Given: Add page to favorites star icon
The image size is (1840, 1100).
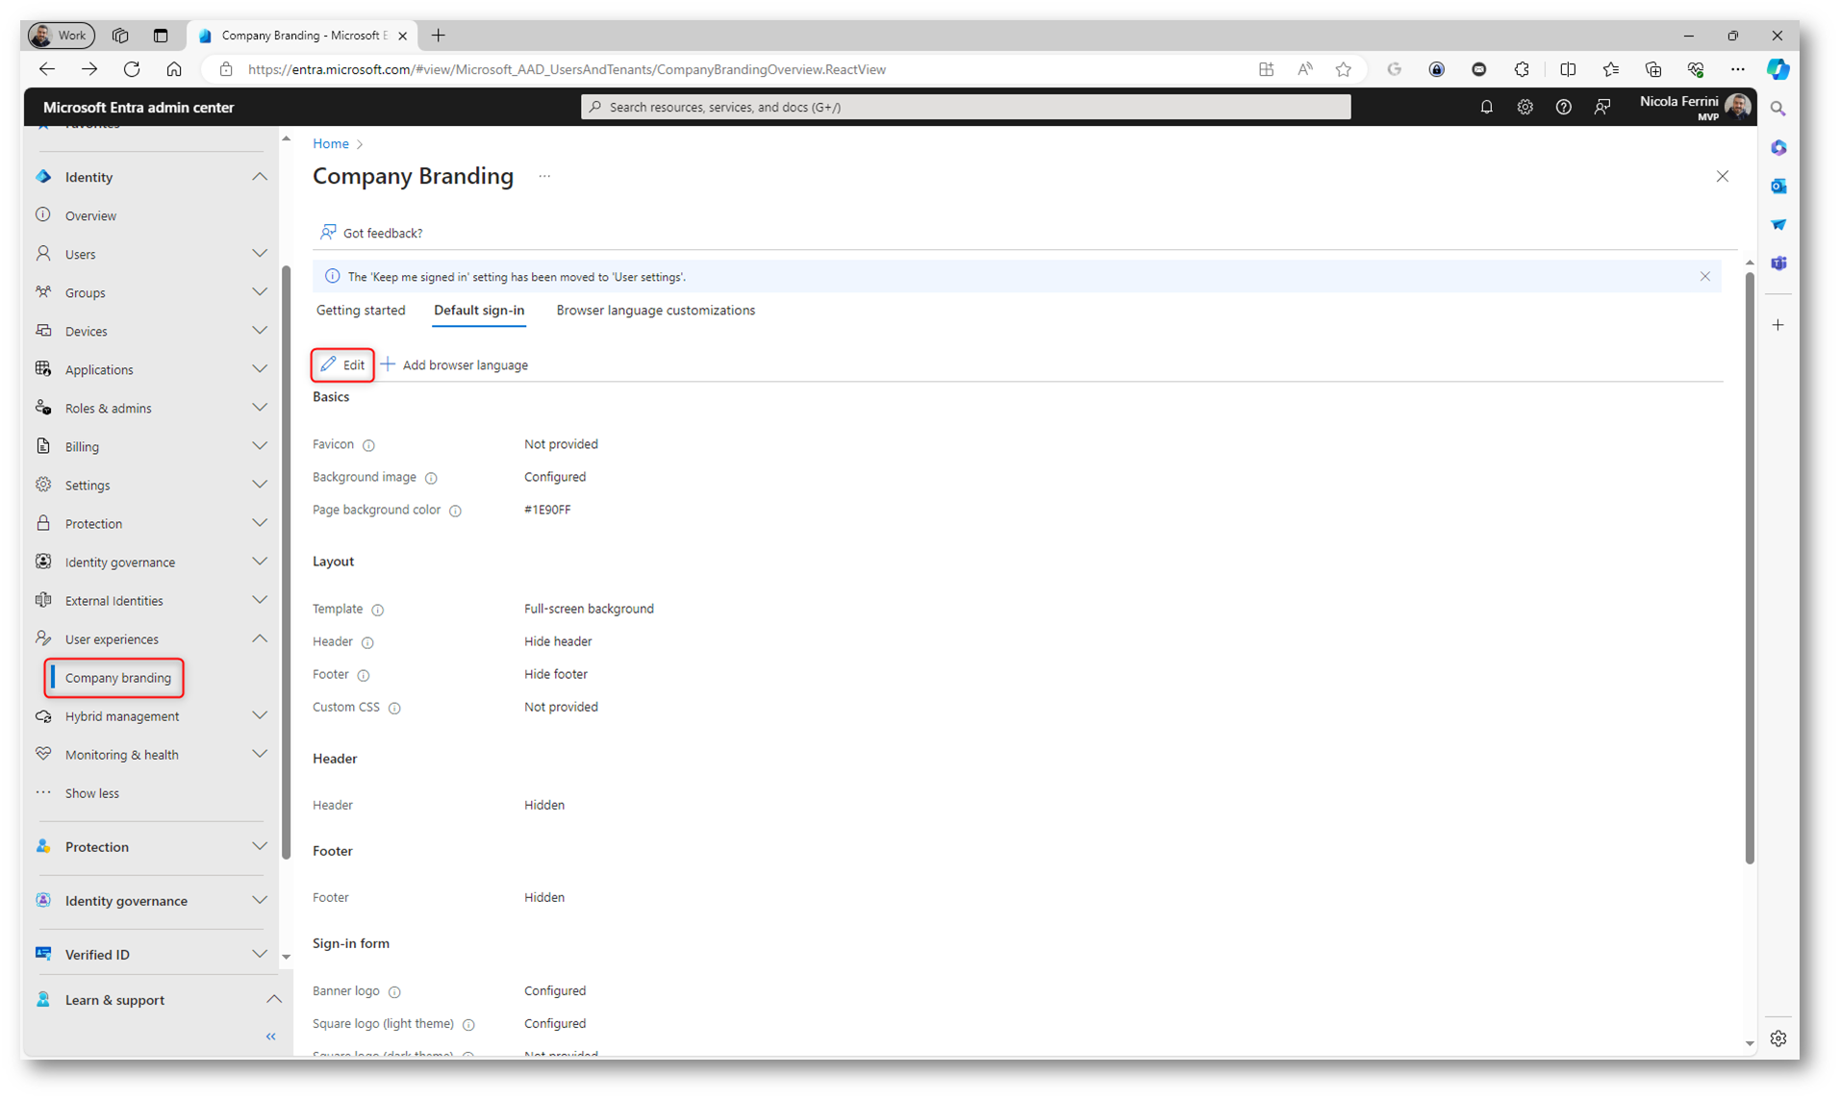Looking at the screenshot, I should (1344, 69).
